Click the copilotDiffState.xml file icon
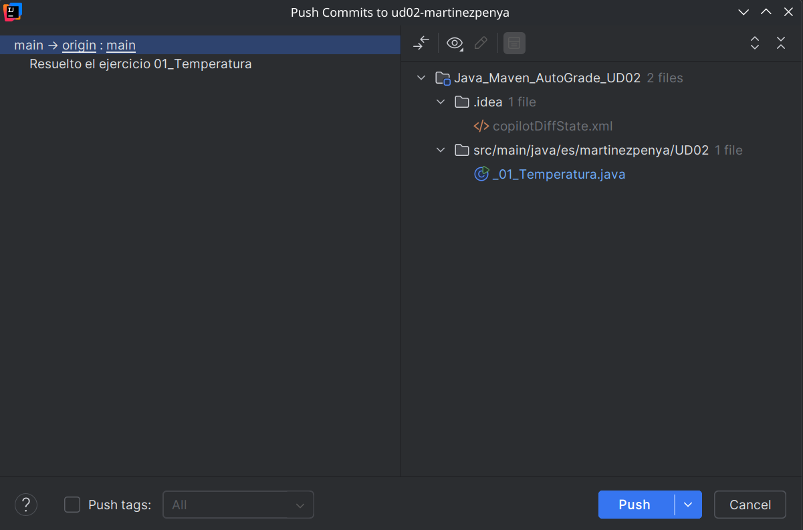803x530 pixels. (481, 126)
